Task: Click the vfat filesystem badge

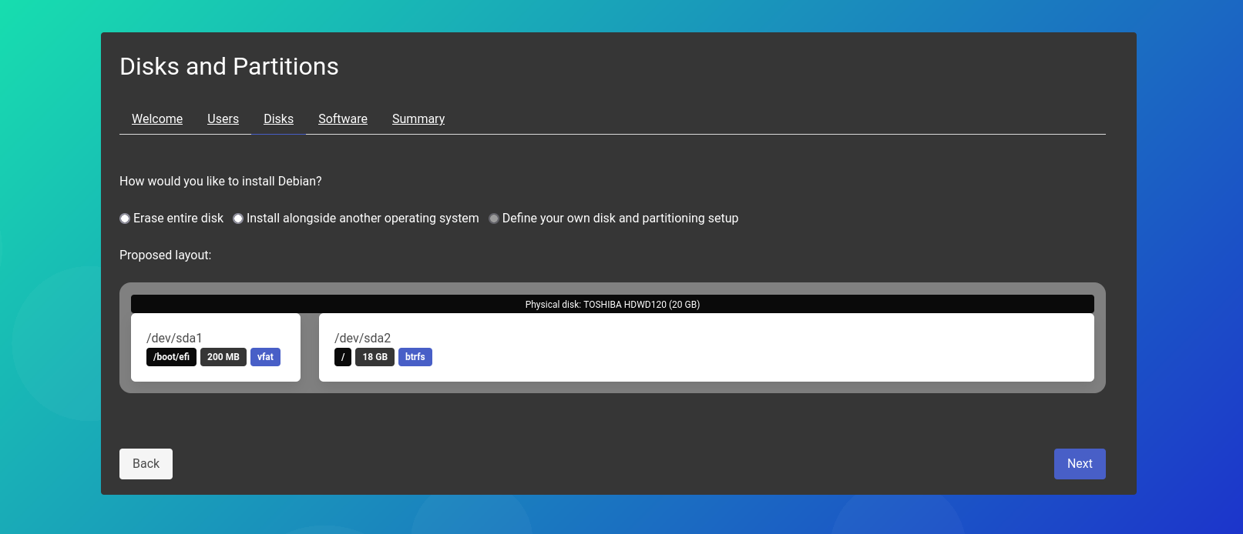Action: 265,357
